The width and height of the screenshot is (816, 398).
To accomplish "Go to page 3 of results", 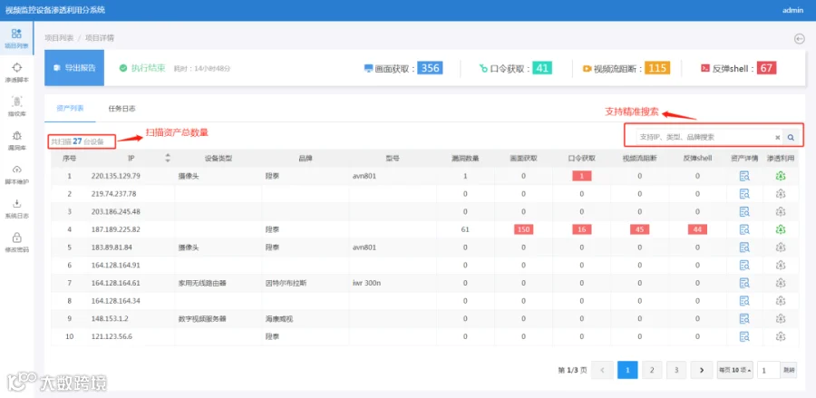I will (676, 370).
